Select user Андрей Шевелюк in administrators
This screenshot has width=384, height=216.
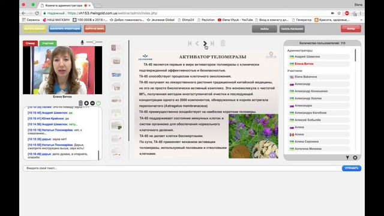point(319,56)
